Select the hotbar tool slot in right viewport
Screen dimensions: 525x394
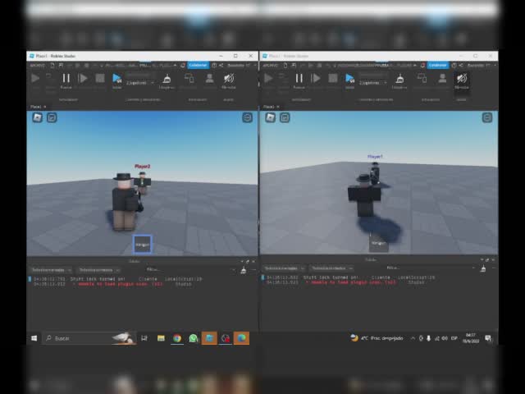click(379, 243)
